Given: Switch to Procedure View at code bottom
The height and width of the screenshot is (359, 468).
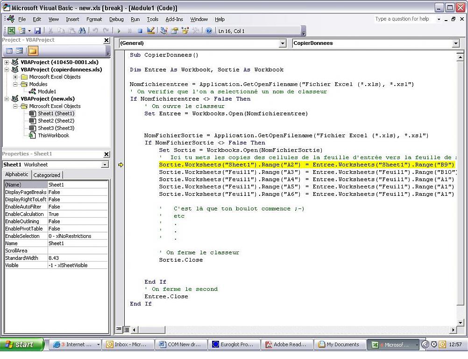Looking at the screenshot, I should coord(119,330).
